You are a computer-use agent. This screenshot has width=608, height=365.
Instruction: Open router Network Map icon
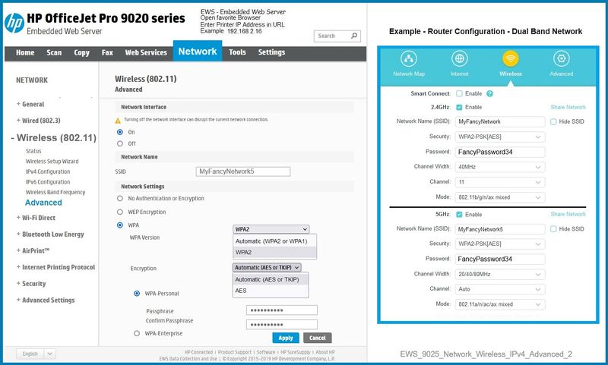409,58
